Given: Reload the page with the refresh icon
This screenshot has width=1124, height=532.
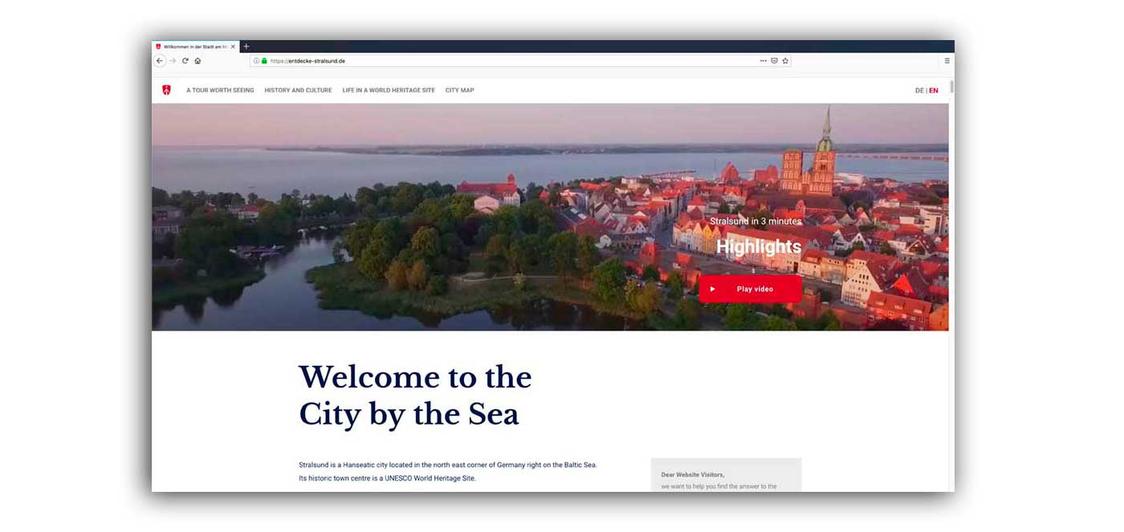Looking at the screenshot, I should pyautogui.click(x=185, y=61).
